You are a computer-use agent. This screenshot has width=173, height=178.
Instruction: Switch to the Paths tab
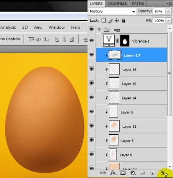click(x=138, y=4)
